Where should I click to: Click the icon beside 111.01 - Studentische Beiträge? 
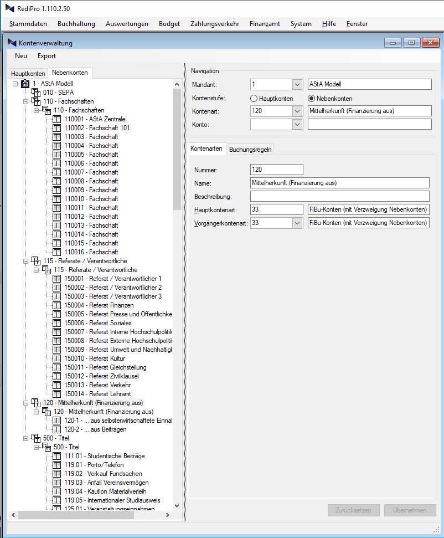tap(57, 456)
